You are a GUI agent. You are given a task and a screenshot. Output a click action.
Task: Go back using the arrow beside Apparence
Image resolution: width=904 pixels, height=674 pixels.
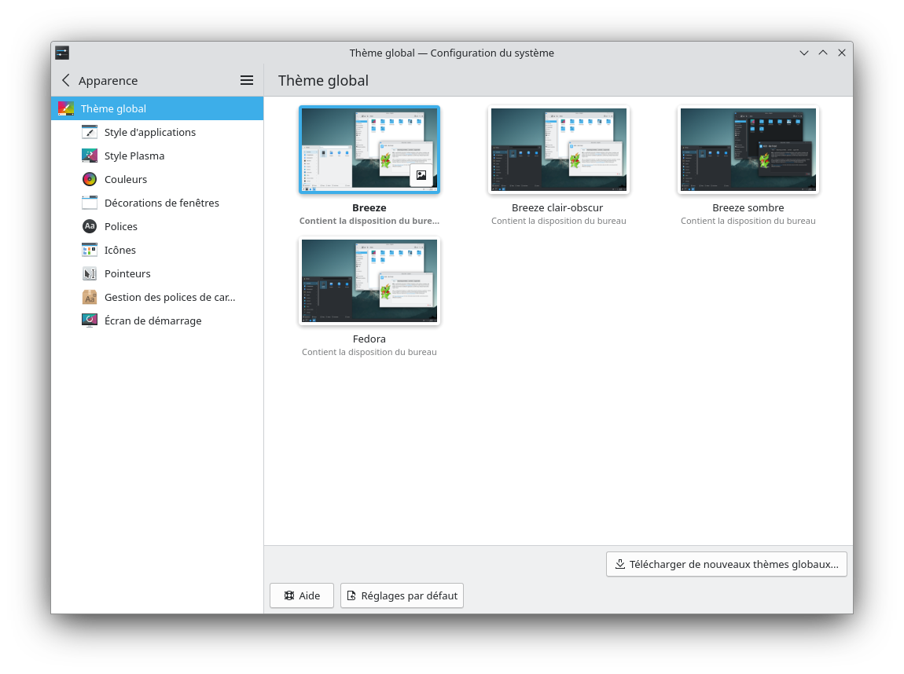[66, 81]
